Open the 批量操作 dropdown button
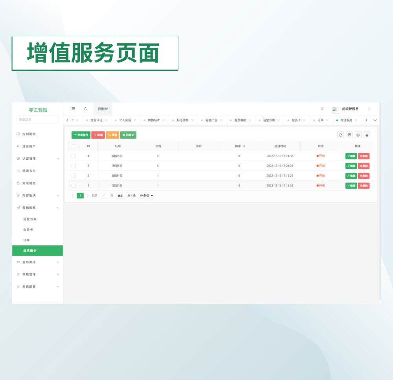 click(x=81, y=135)
